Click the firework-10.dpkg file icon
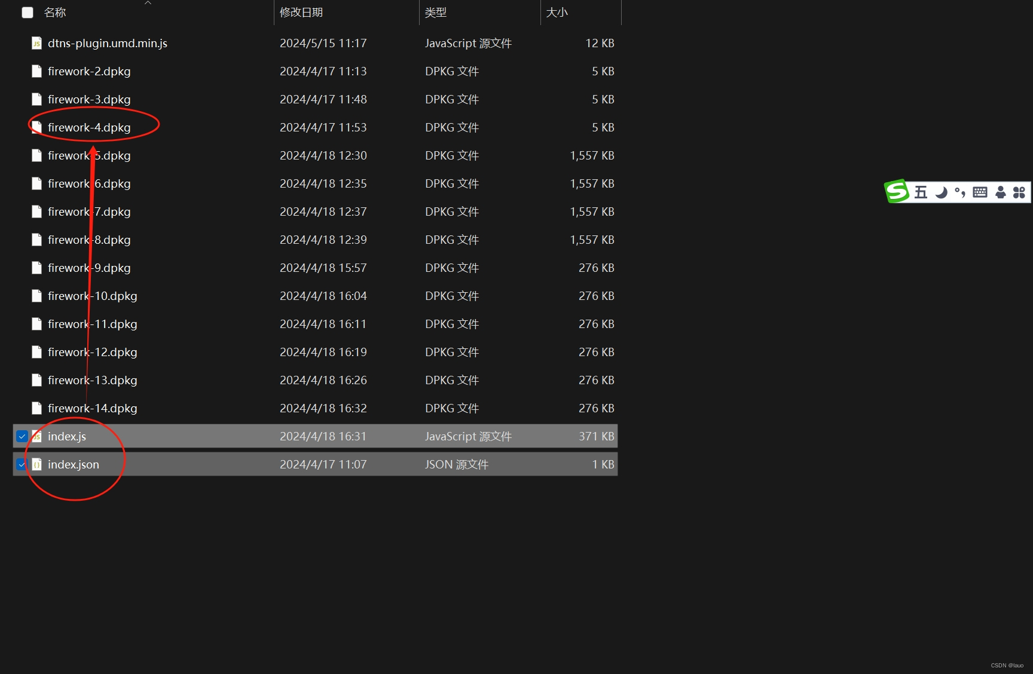 [36, 296]
